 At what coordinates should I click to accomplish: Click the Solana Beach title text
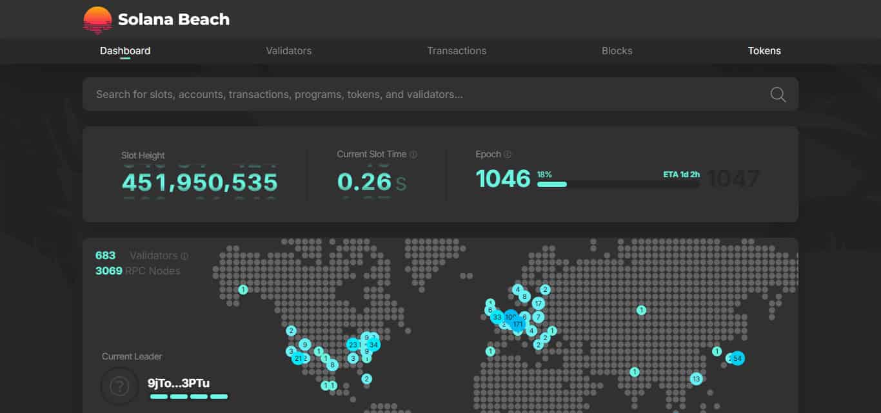173,19
